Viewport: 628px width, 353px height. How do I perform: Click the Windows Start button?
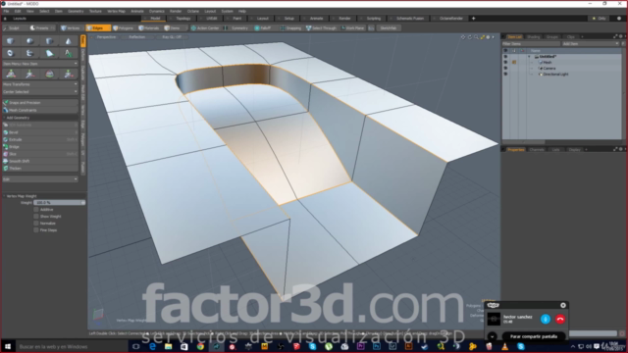tap(8, 346)
